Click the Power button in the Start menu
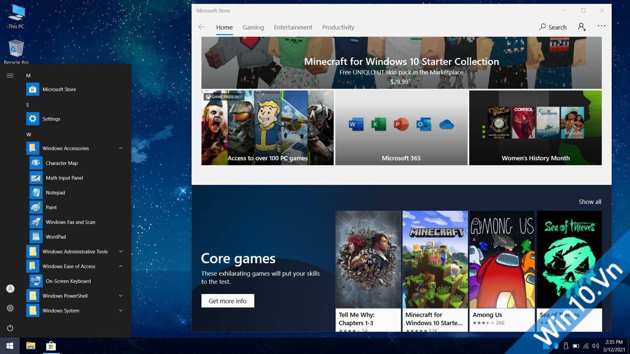 [10, 328]
